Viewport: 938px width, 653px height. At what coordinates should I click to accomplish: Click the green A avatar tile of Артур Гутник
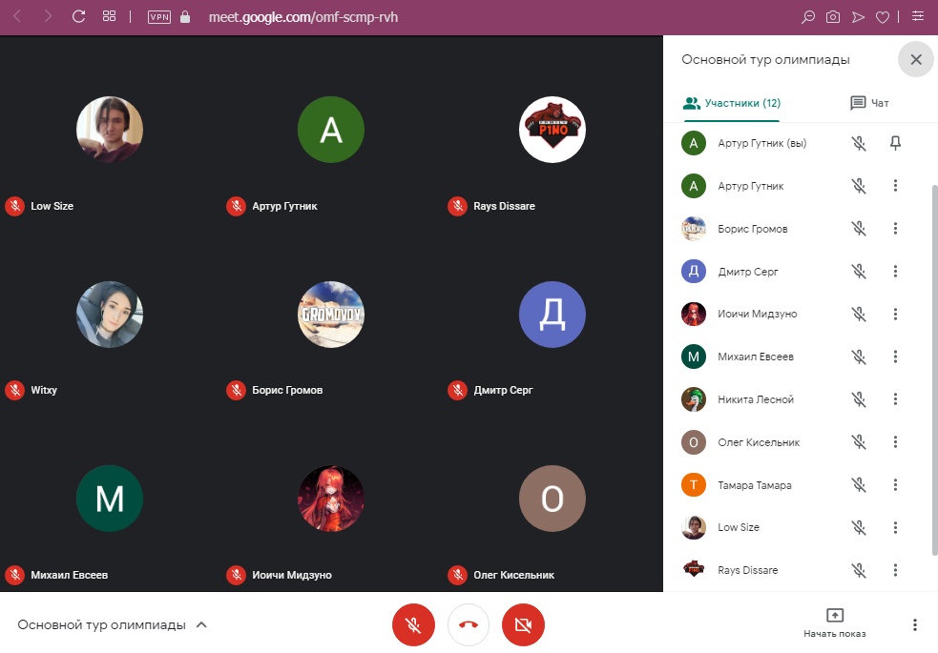(x=331, y=130)
